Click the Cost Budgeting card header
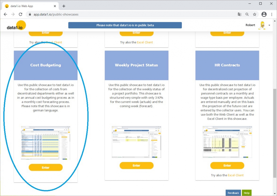The image size is (277, 196). 45,65
